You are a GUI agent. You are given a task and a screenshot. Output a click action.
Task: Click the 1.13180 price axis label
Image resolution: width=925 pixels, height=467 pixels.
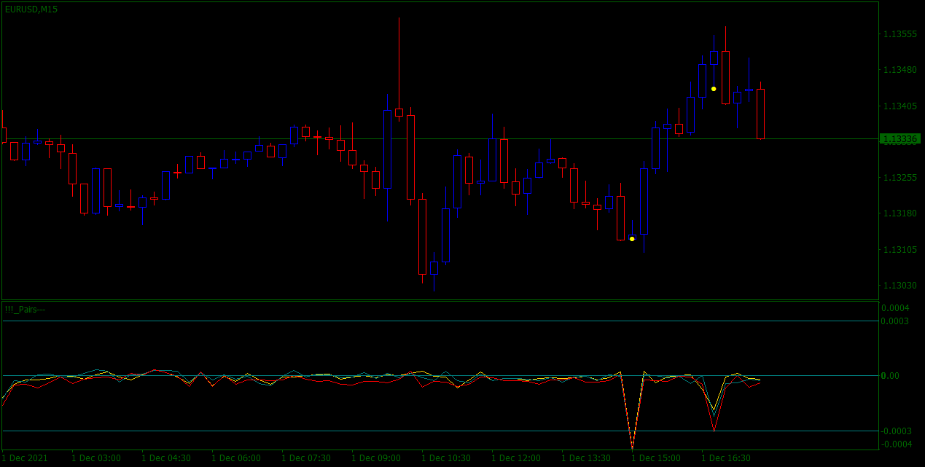[899, 213]
